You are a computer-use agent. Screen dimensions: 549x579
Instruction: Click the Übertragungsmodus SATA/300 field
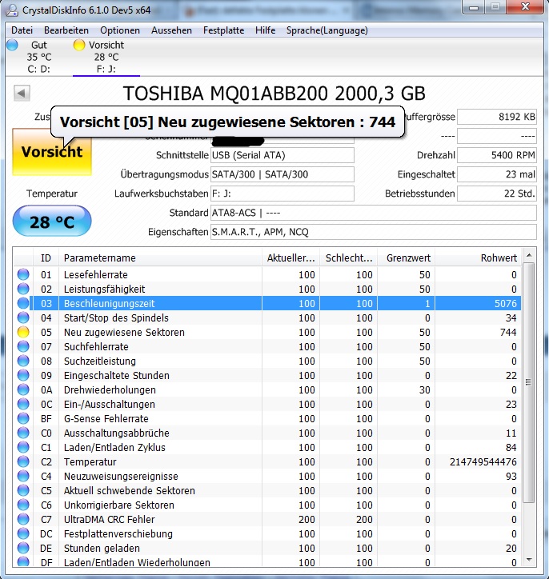tap(283, 174)
